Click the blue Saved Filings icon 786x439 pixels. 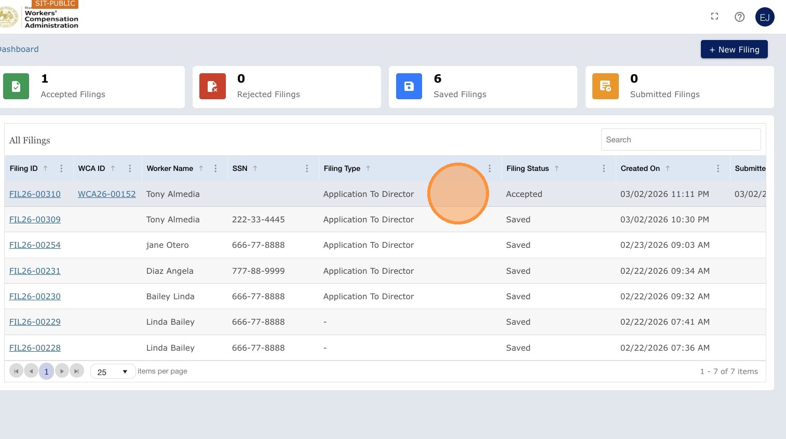[x=409, y=86]
